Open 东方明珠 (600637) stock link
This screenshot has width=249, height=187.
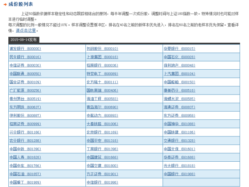tap(25, 107)
